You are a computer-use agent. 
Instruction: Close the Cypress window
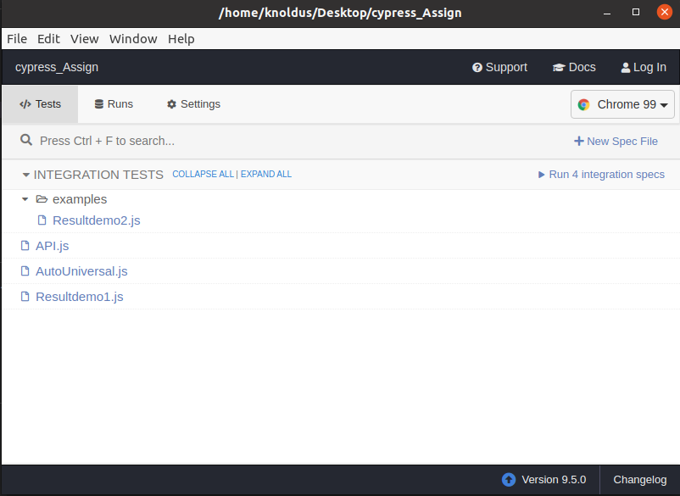pos(665,12)
